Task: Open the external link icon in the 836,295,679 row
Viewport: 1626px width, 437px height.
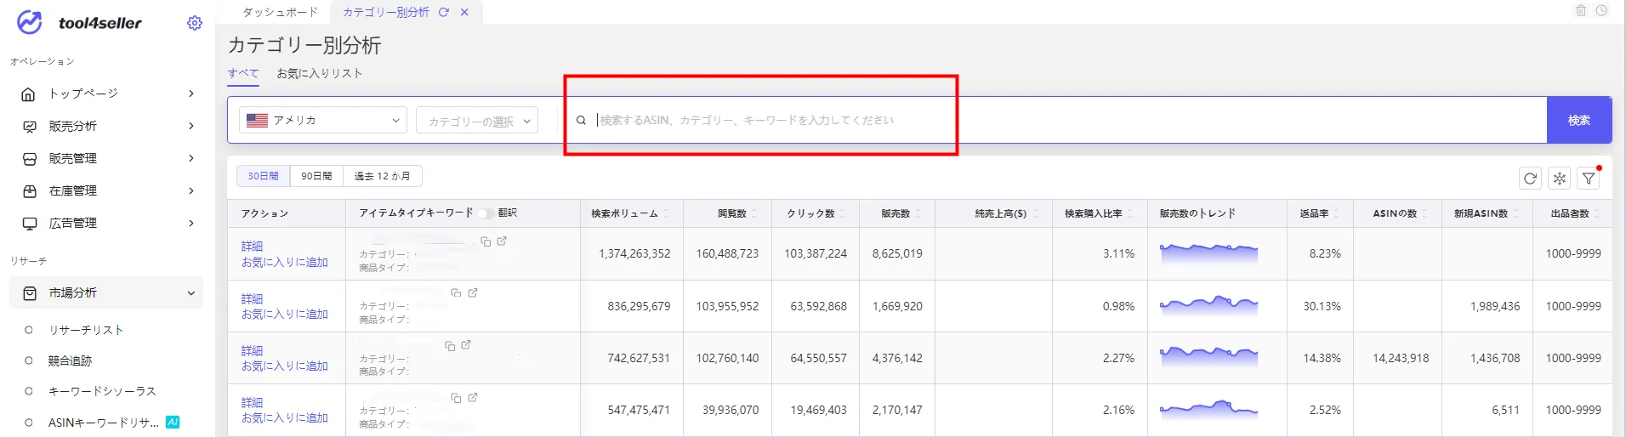Action: [473, 292]
